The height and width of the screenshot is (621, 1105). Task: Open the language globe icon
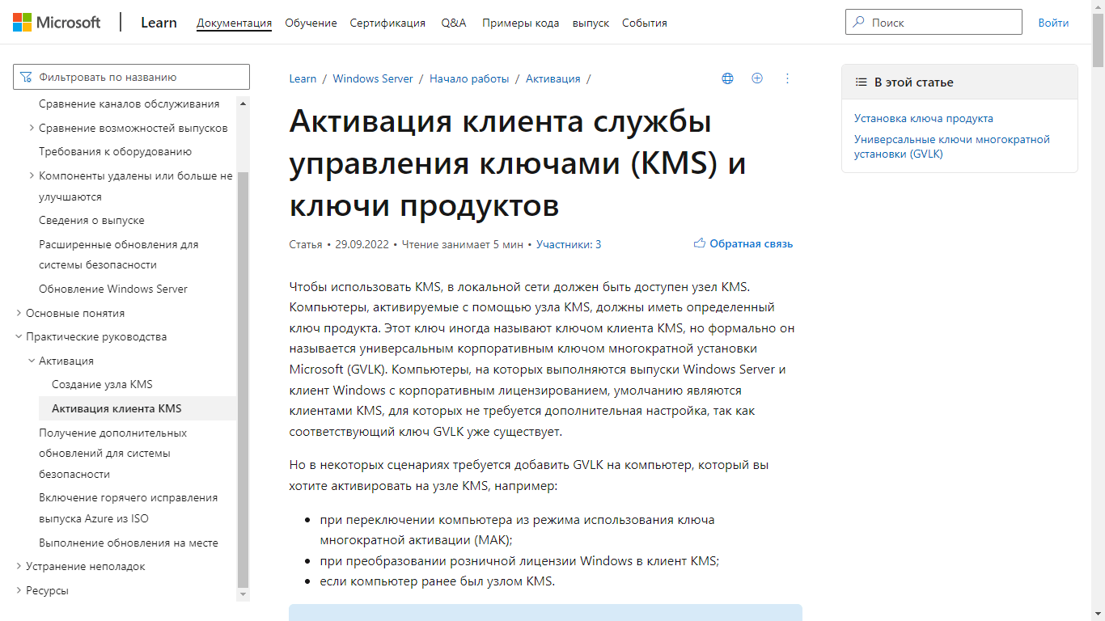tap(727, 78)
